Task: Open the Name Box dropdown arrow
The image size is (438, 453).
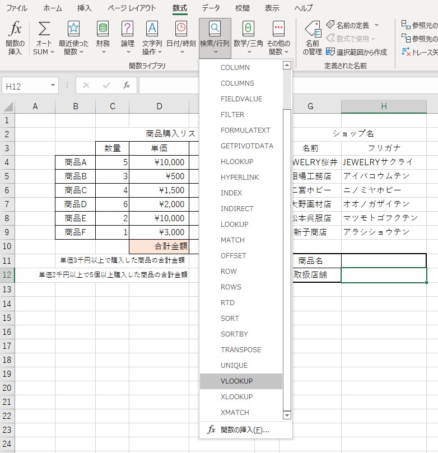Action: [53, 86]
